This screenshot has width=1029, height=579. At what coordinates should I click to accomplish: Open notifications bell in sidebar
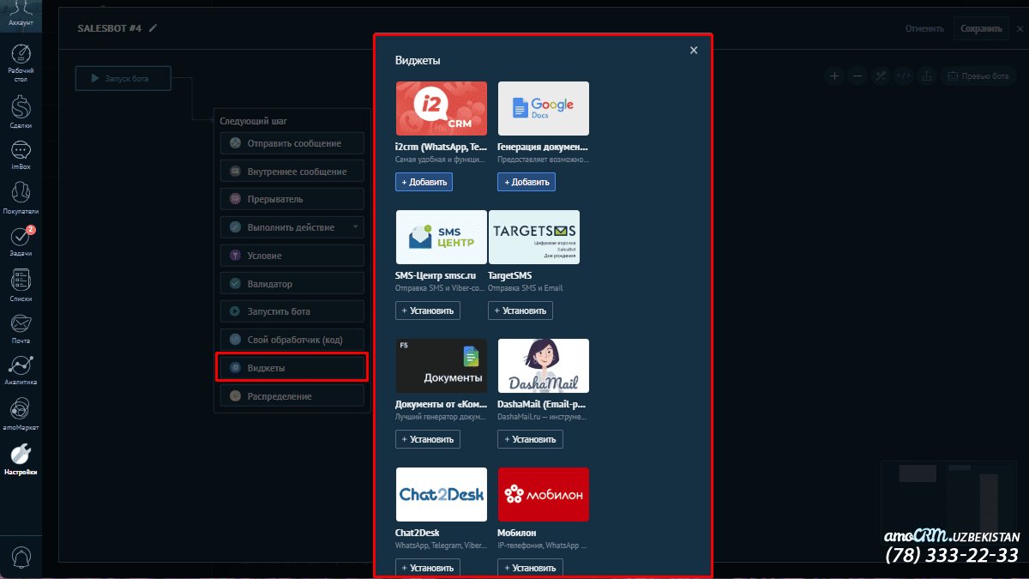21,557
